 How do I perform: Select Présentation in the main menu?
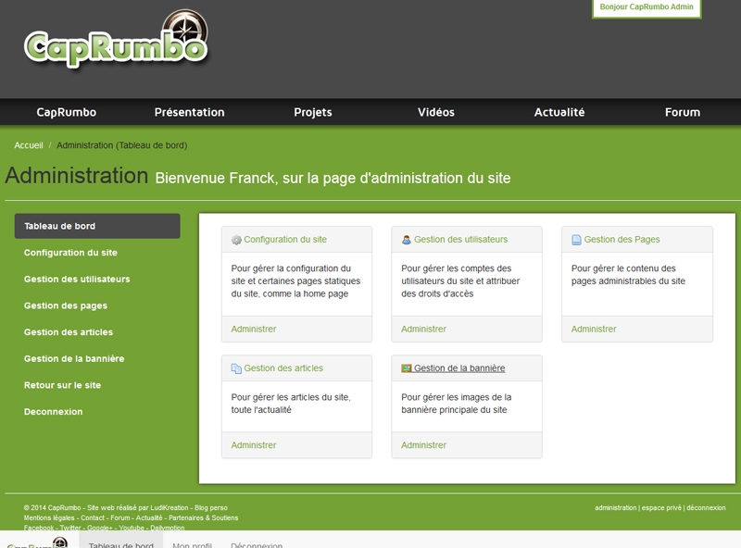tap(189, 112)
